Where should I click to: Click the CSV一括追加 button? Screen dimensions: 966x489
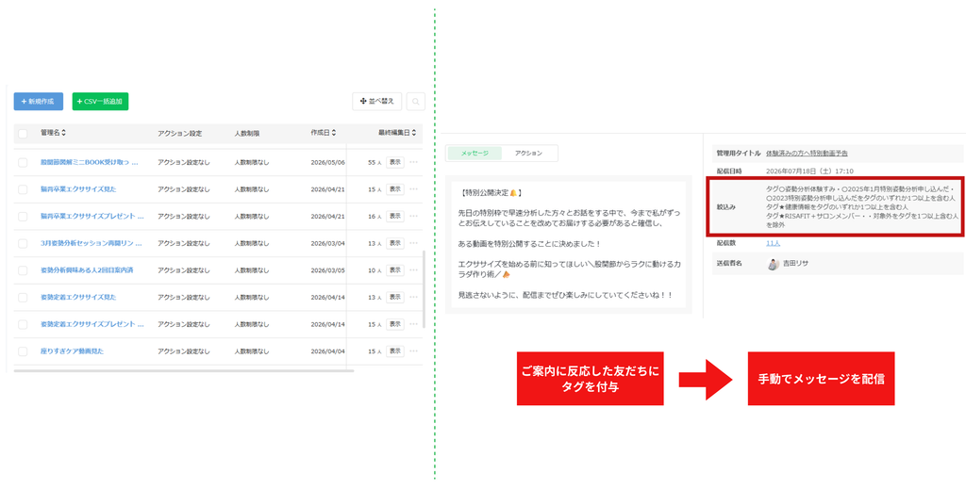coord(100,102)
